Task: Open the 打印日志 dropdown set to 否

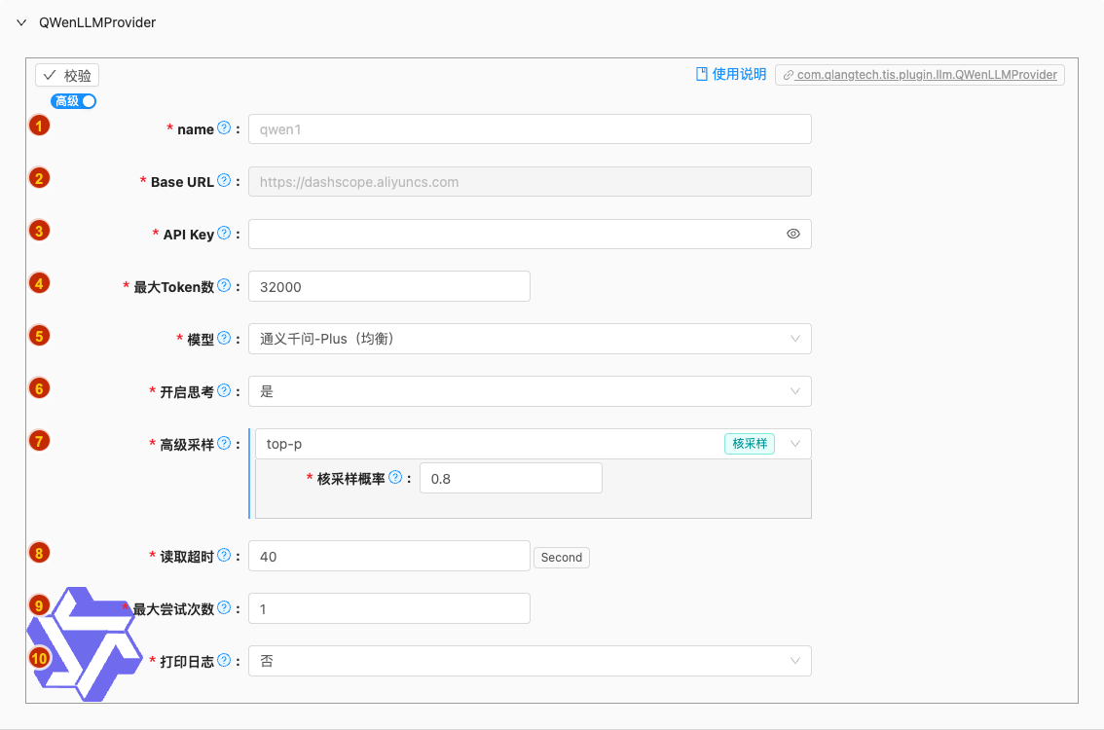Action: [x=530, y=661]
